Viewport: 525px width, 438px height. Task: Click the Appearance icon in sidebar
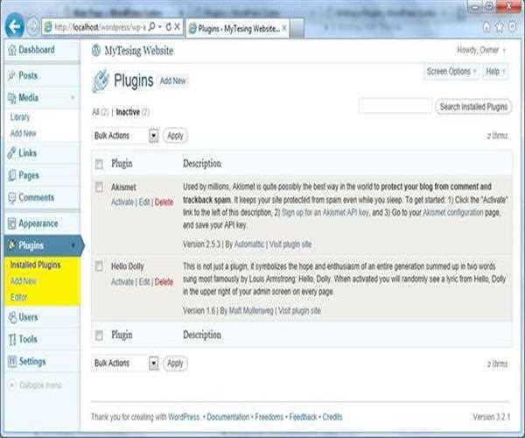(10, 223)
